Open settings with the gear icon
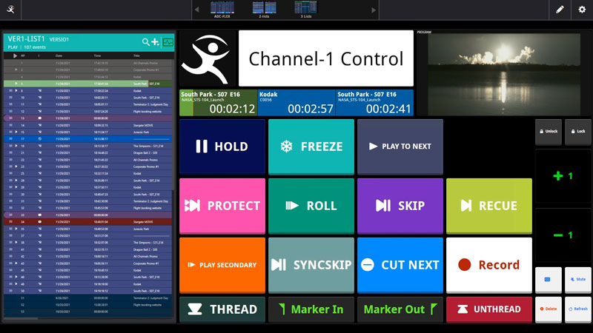 (582, 10)
